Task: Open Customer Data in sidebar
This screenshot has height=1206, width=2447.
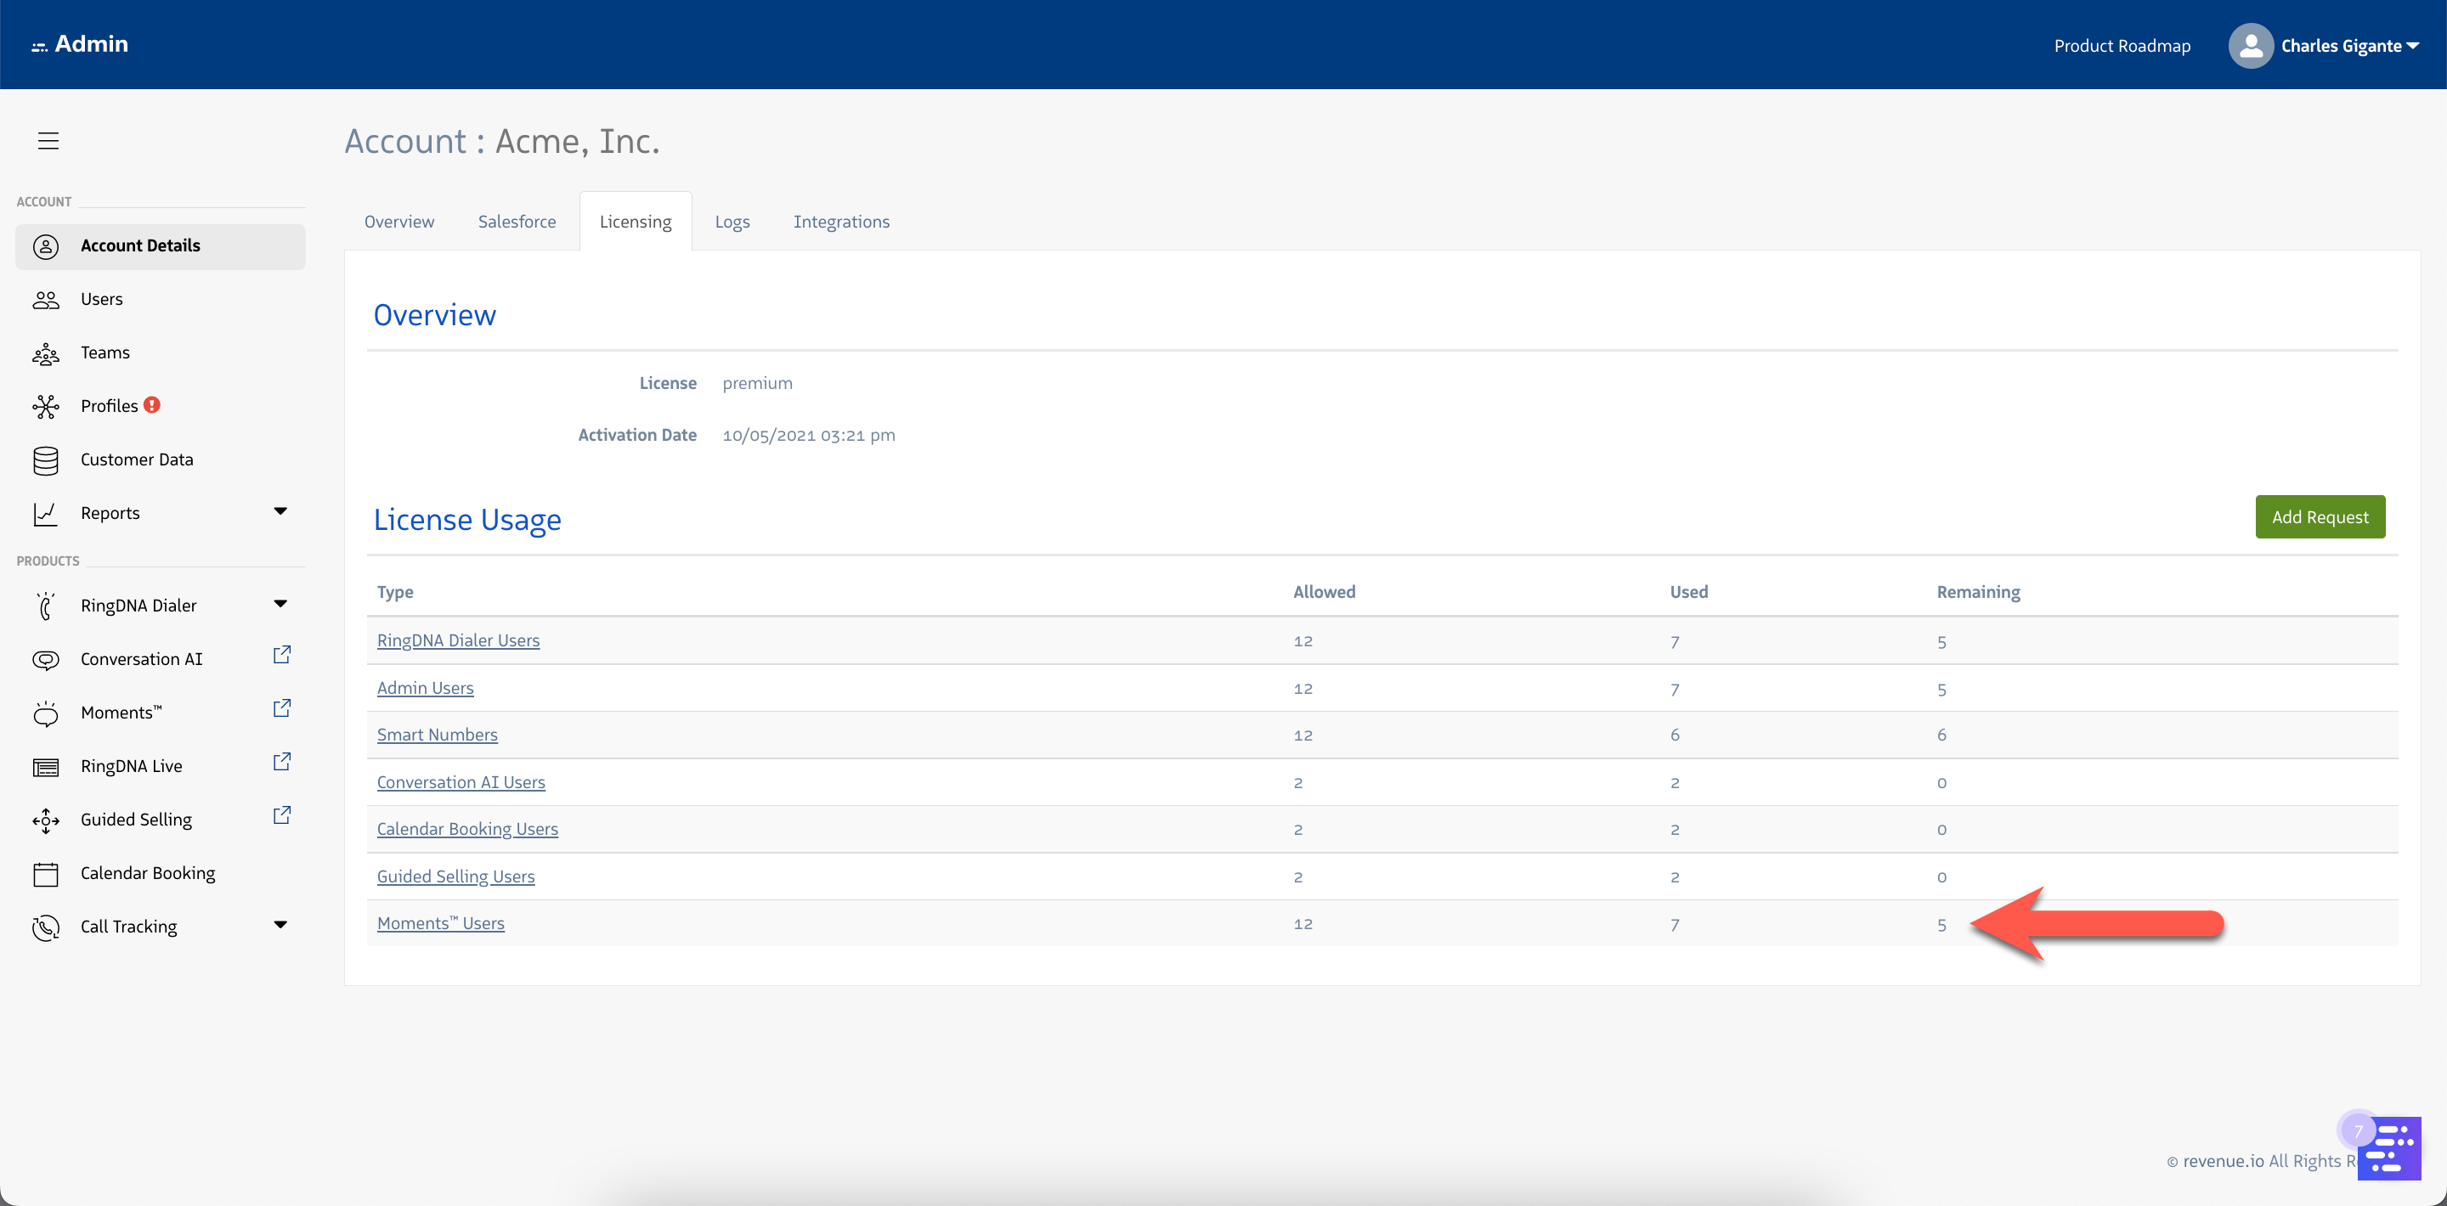Action: pyautogui.click(x=161, y=459)
